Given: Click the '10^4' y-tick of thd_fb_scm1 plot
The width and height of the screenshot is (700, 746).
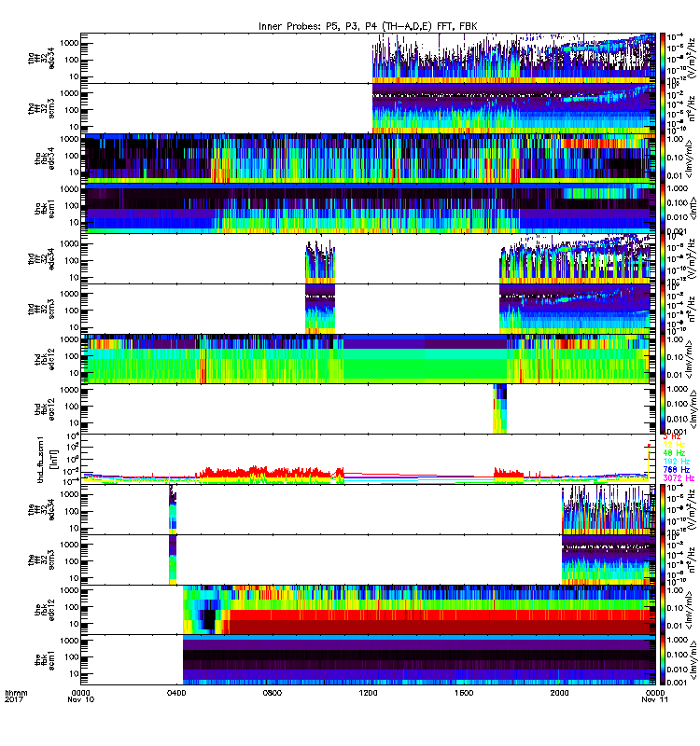Looking at the screenshot, I should click(74, 436).
